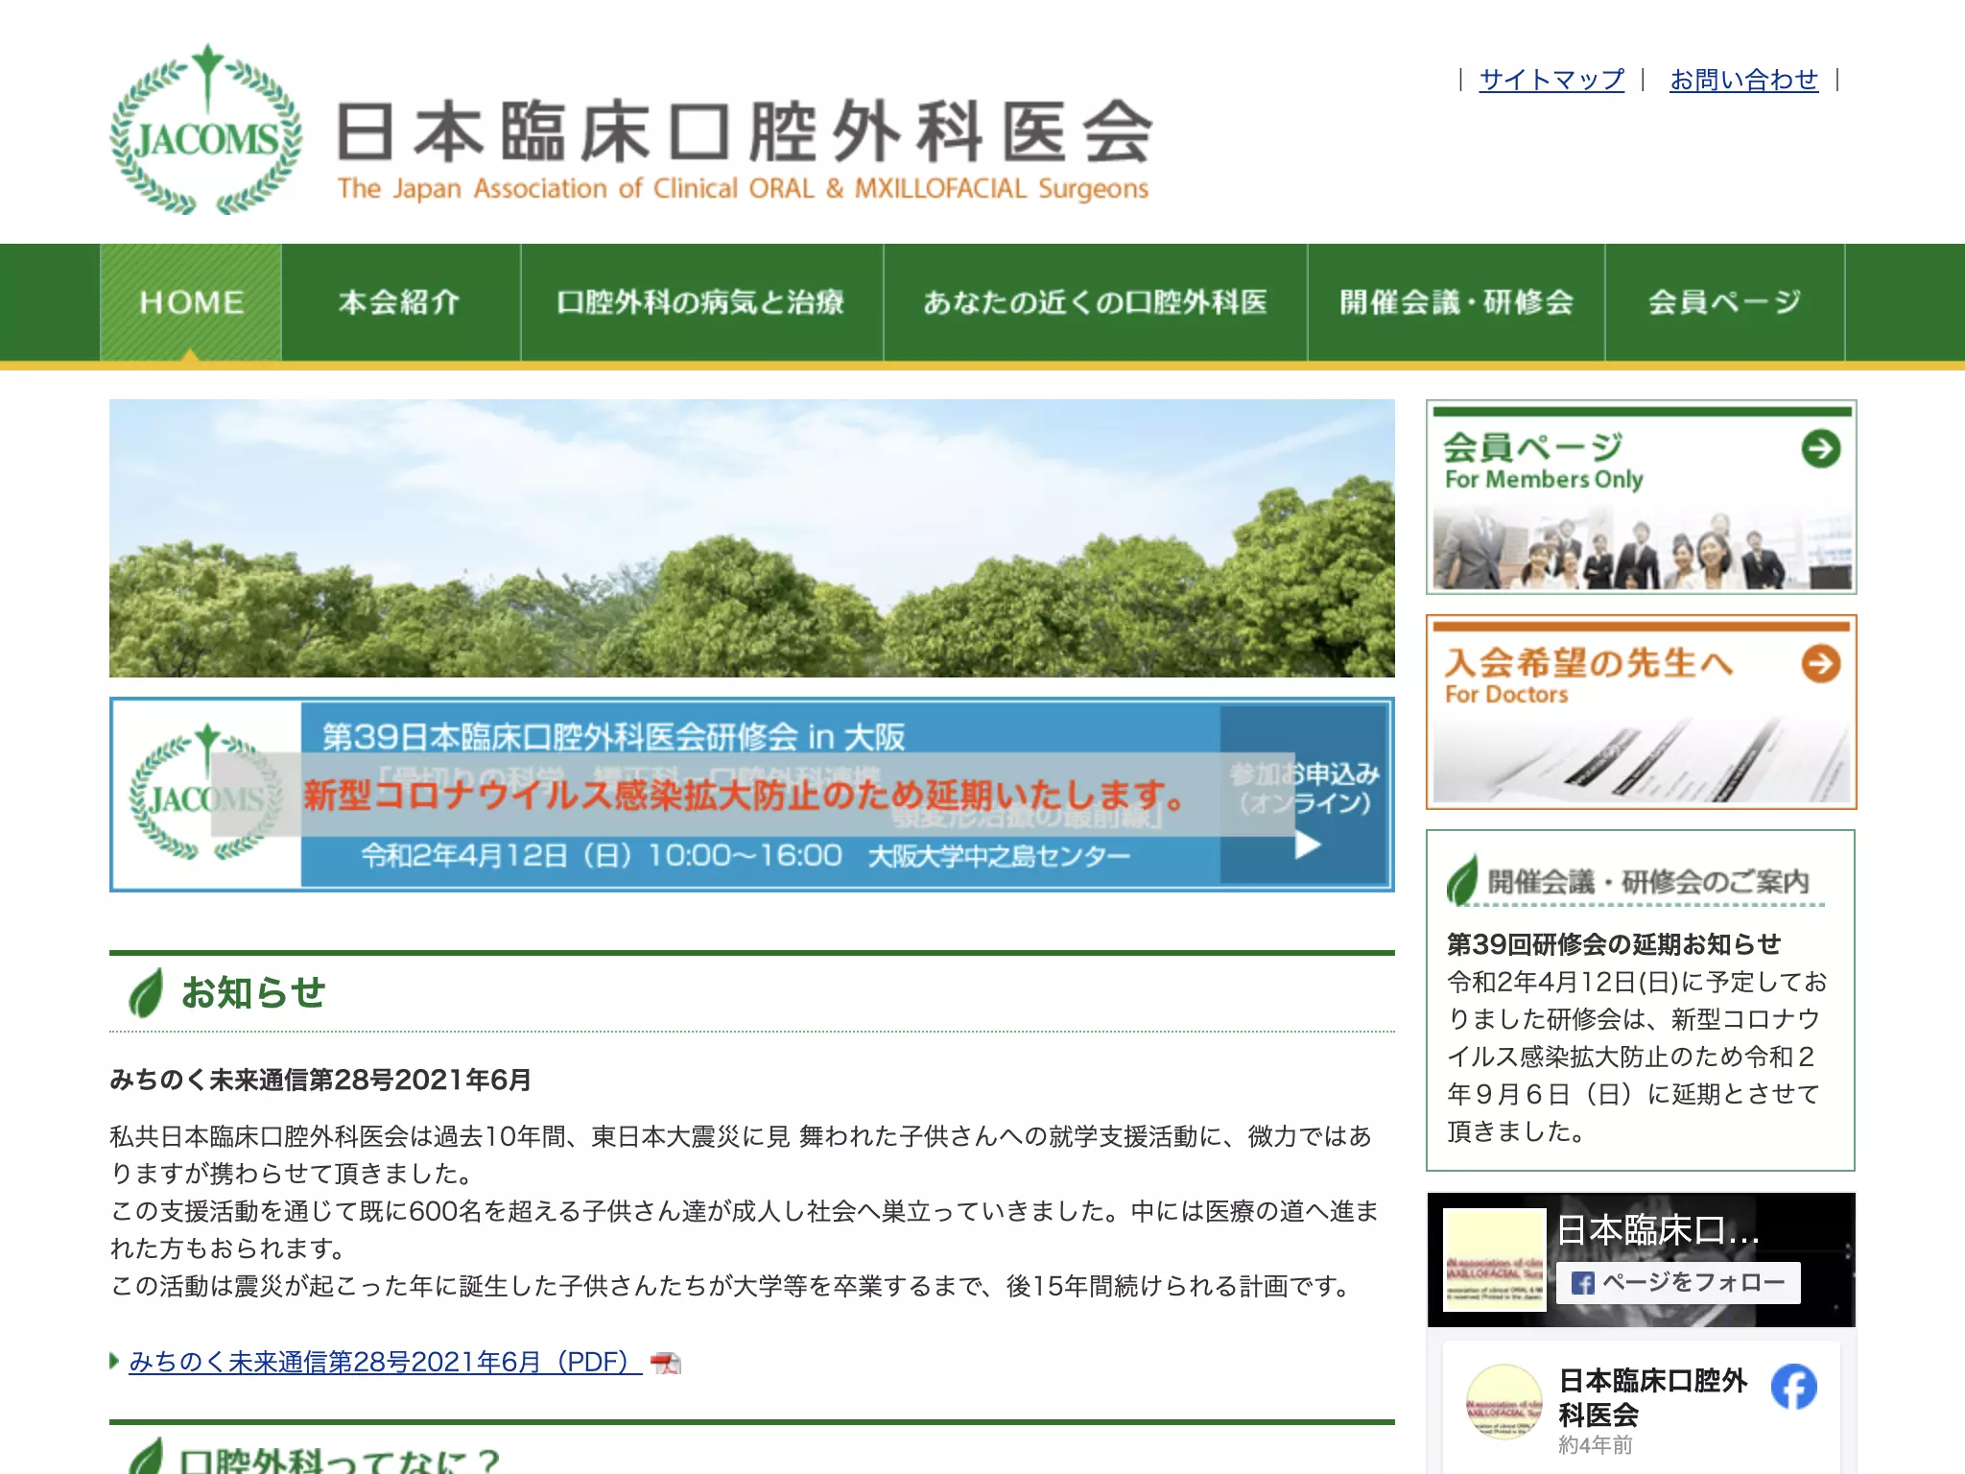Click the JACOMS laurel logo in header
Screen dimensions: 1965x1474
pyautogui.click(x=206, y=130)
